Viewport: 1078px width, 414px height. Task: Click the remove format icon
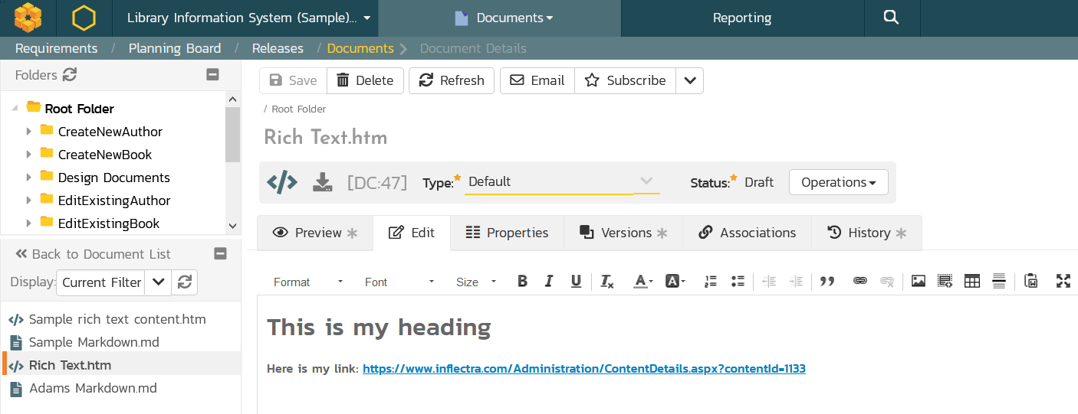point(606,282)
